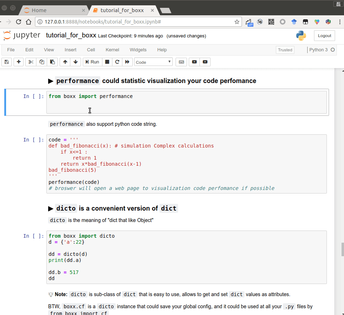Interrupt the kernel with stop icon
344x315 pixels.
(x=107, y=62)
